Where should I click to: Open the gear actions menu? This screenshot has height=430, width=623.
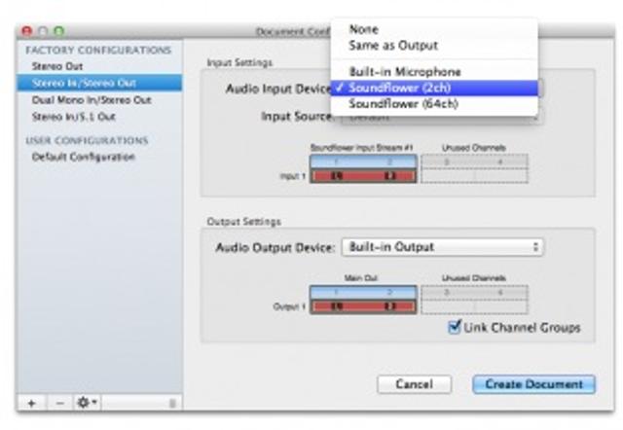point(87,404)
